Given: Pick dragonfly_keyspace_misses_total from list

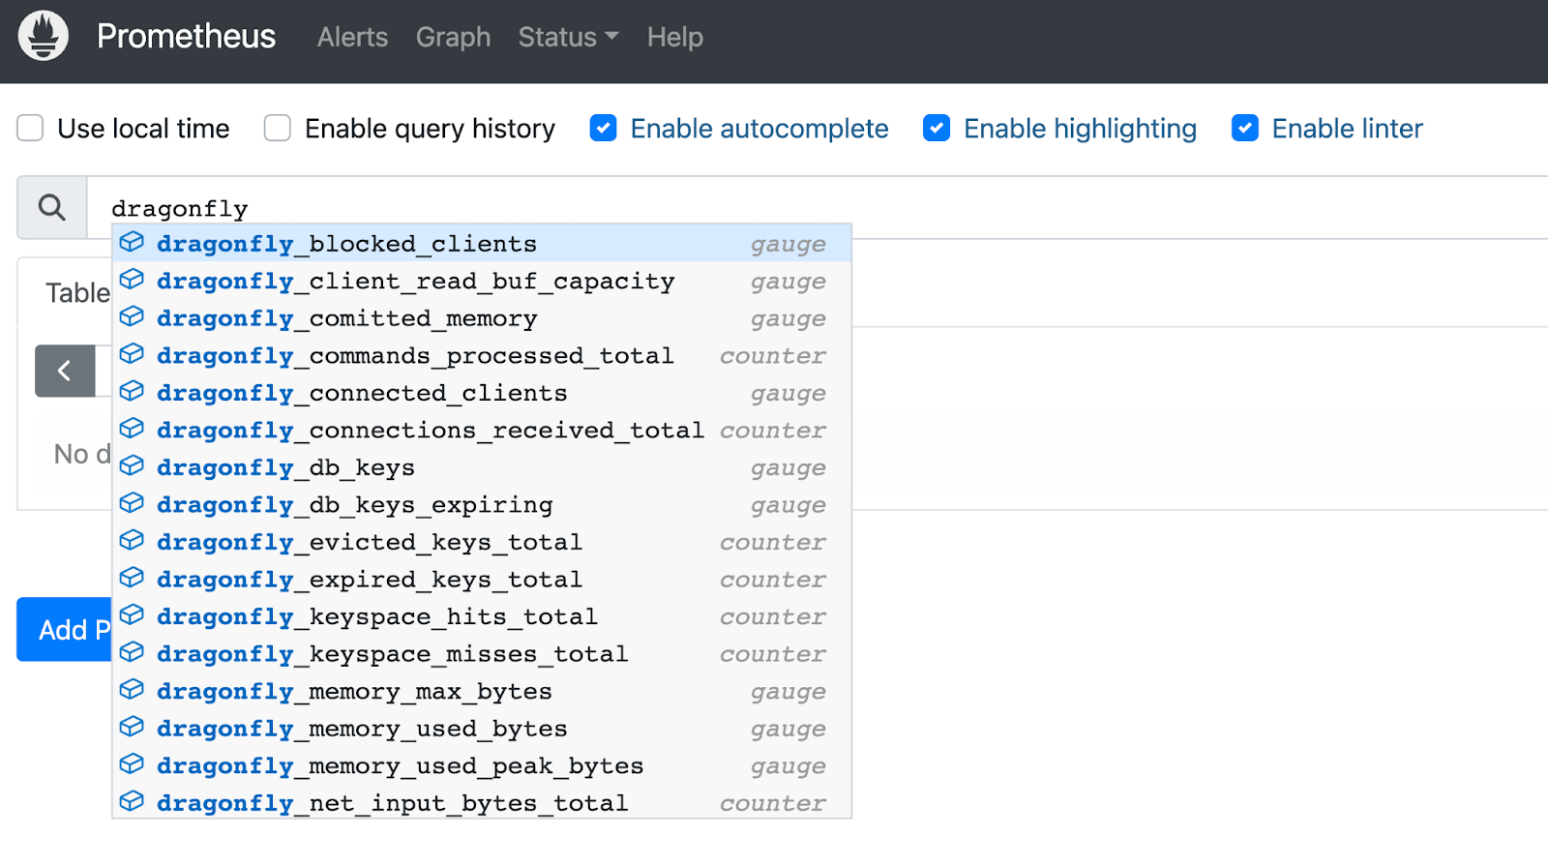Looking at the screenshot, I should click(x=482, y=653).
